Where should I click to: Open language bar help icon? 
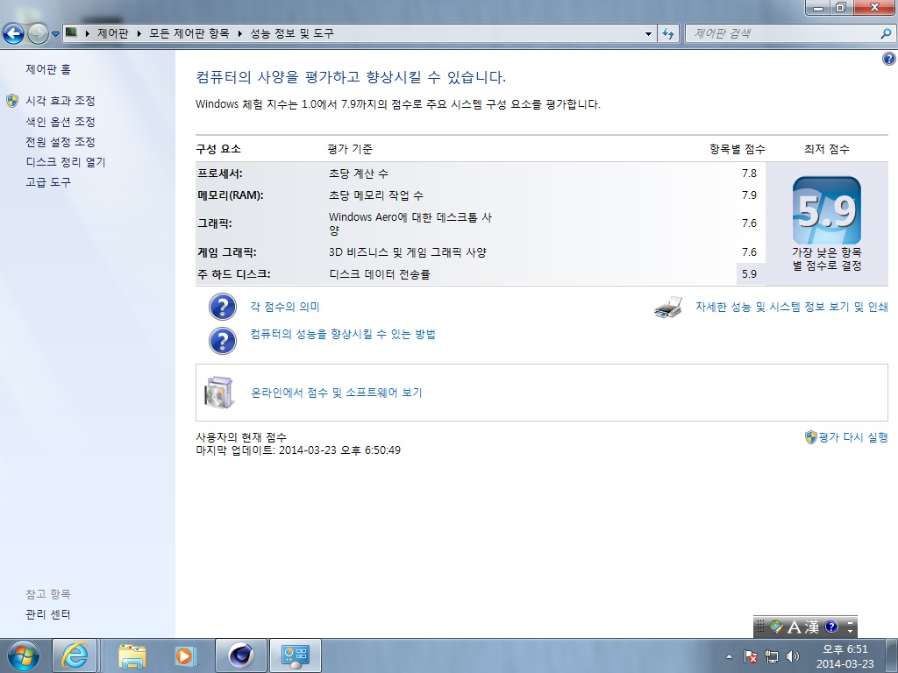[831, 627]
